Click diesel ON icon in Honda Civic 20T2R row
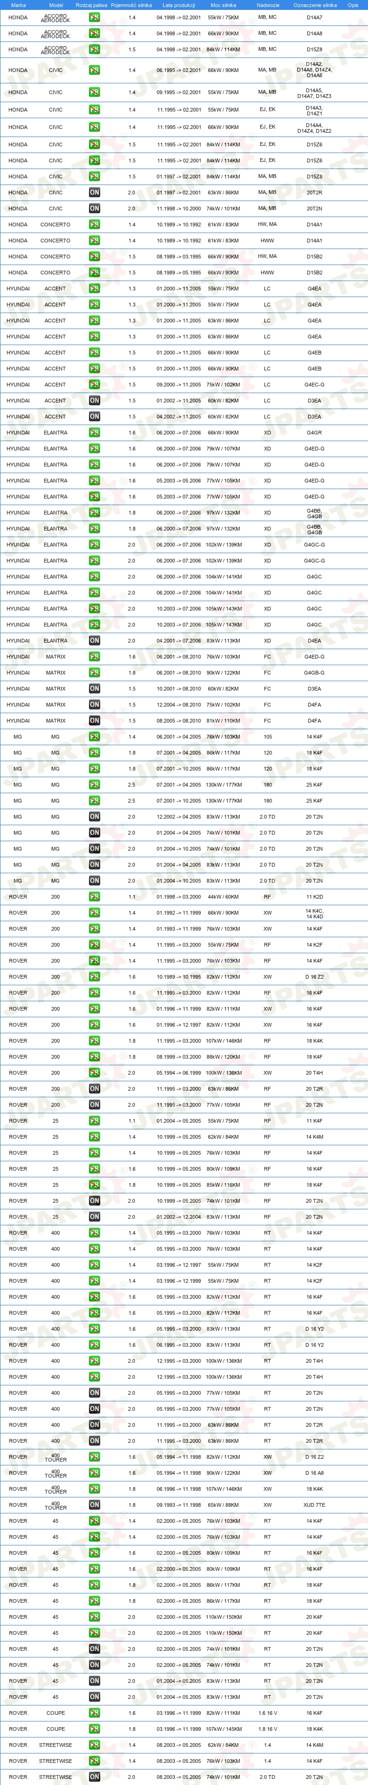 click(94, 193)
